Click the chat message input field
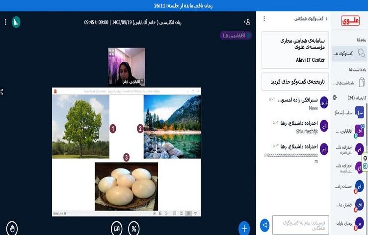The width and height of the screenshot is (368, 235). click(301, 225)
